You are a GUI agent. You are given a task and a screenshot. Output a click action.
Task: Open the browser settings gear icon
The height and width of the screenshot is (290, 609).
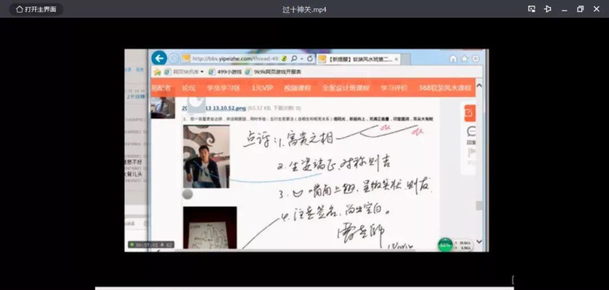coord(475,59)
